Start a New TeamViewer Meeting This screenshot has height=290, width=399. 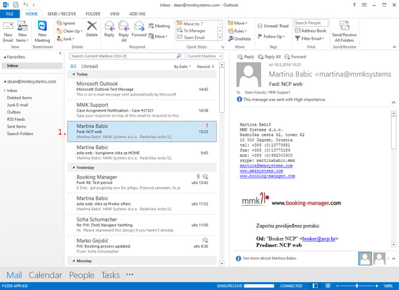click(x=42, y=32)
